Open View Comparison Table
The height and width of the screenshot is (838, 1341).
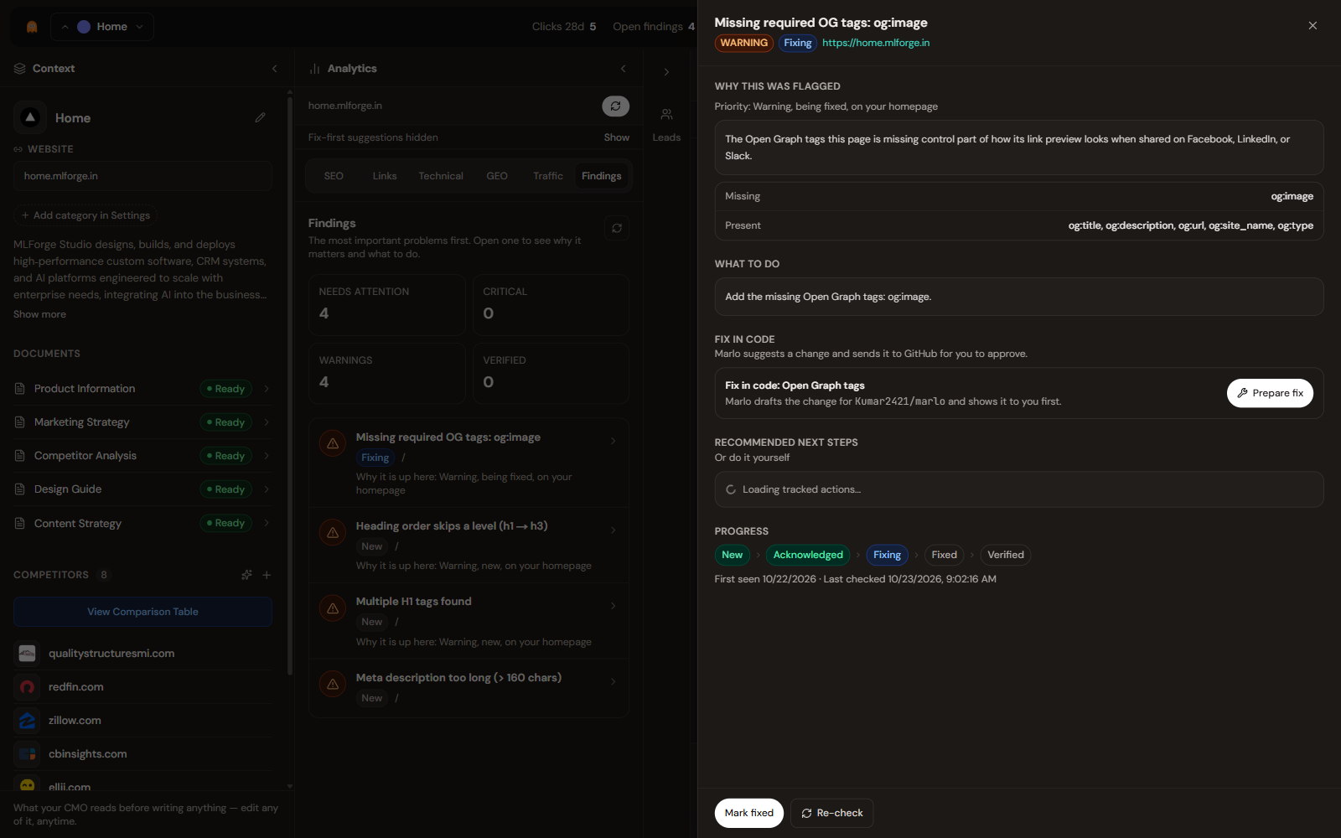pos(142,612)
